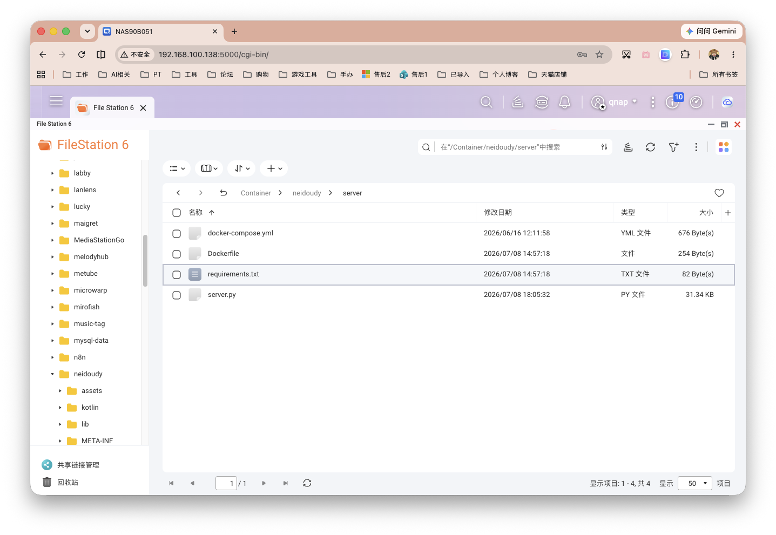Toggle the select-all checkbox in header

pos(177,213)
